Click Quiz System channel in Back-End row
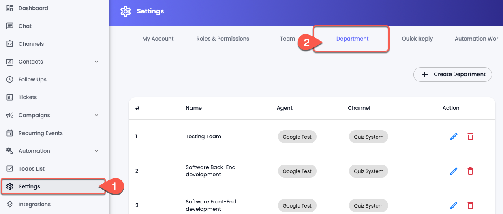Image resolution: width=503 pixels, height=214 pixels. (368, 171)
